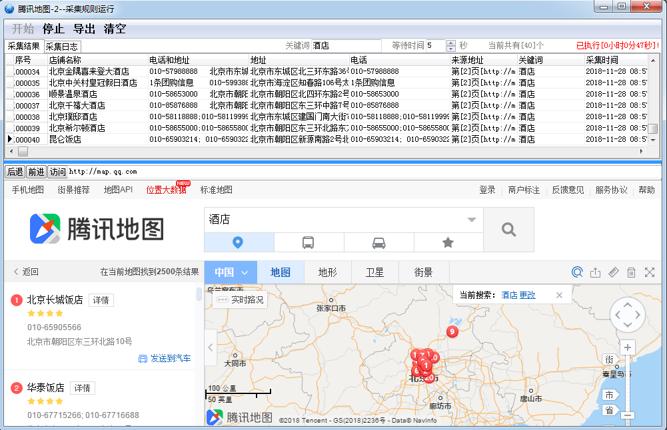Click map zoom out minus button
667x430 pixels.
tap(628, 415)
